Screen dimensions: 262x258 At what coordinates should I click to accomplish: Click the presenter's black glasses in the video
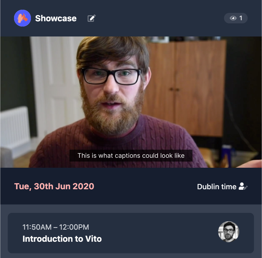pyautogui.click(x=111, y=76)
